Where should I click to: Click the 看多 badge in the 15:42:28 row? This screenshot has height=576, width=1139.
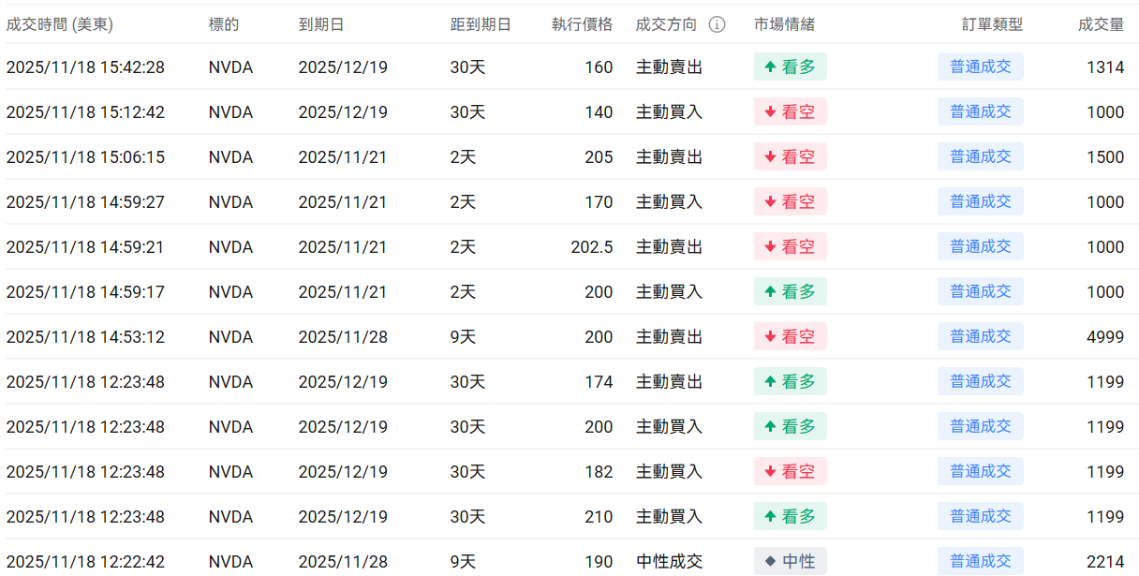pos(790,67)
